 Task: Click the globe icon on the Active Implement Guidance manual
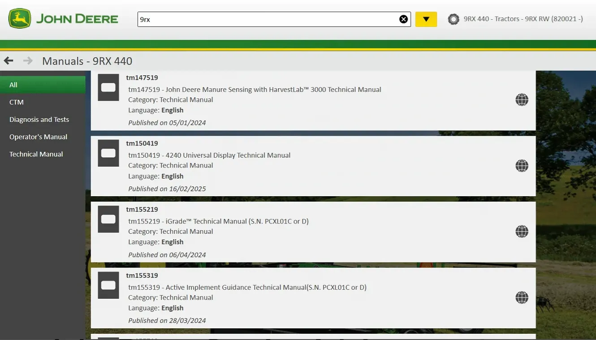(x=522, y=297)
